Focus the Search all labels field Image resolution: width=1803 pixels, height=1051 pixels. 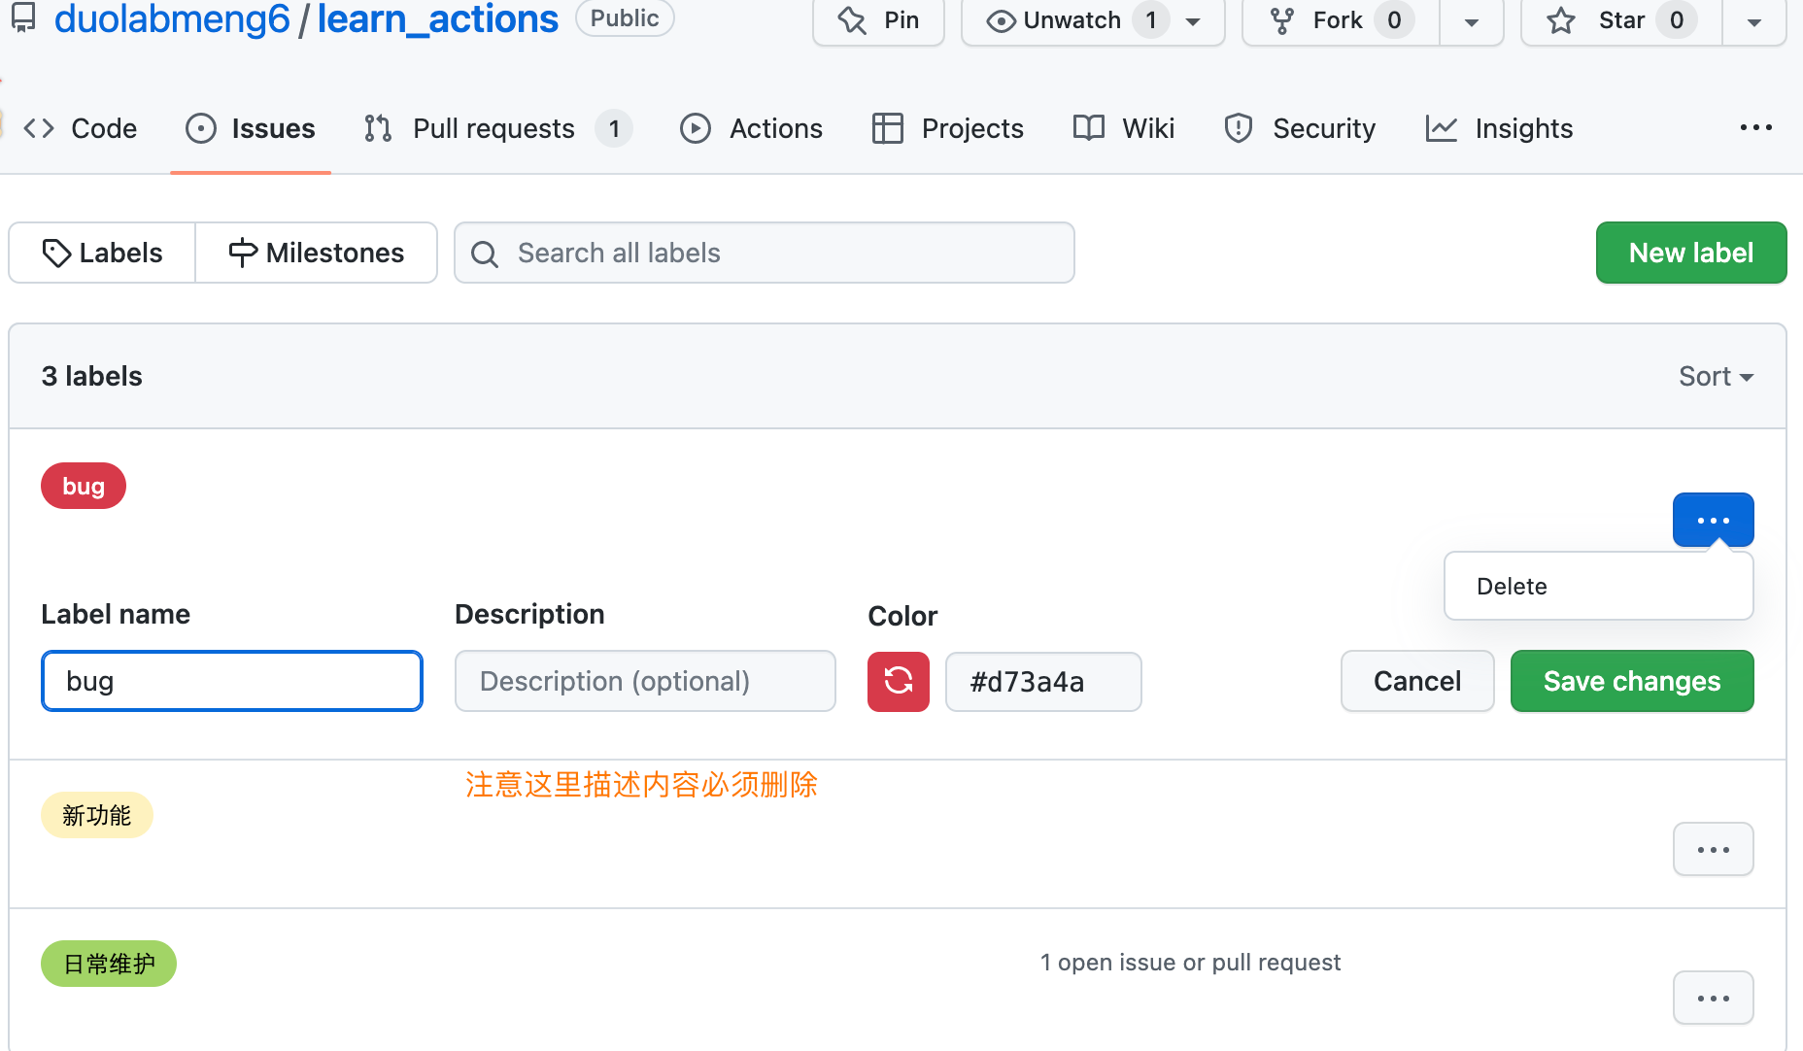click(x=765, y=253)
